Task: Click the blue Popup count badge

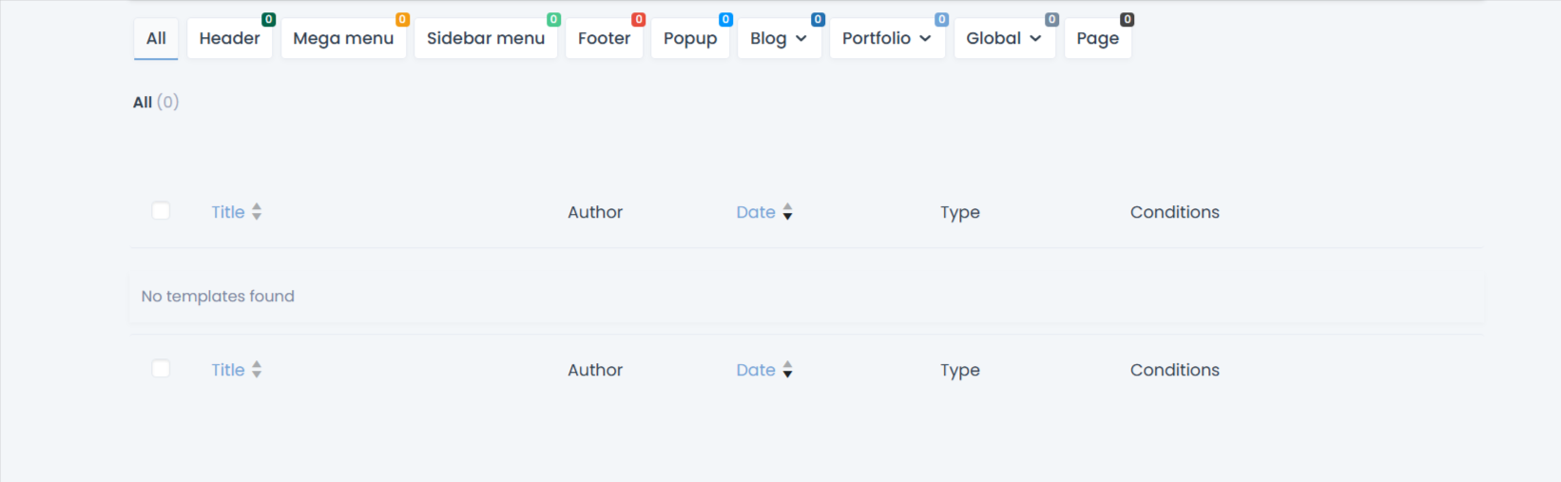Action: click(726, 19)
